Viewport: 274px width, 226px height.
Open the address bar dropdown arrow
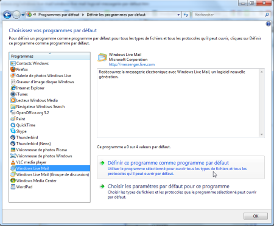pyautogui.click(x=178, y=15)
